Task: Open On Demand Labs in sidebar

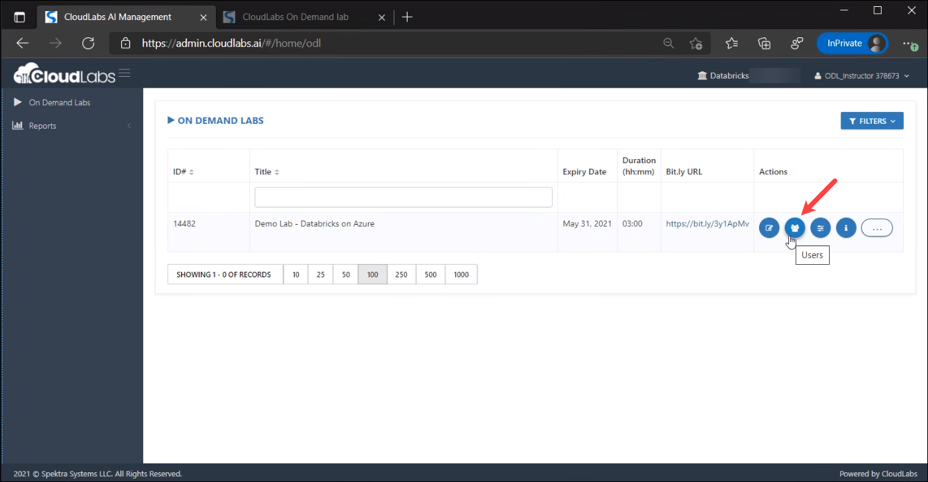Action: (60, 102)
